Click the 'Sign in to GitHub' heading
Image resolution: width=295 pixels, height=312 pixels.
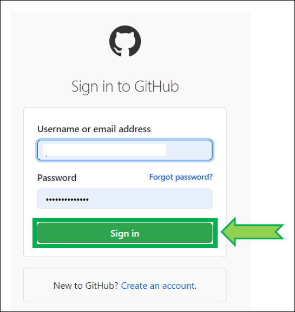[125, 87]
